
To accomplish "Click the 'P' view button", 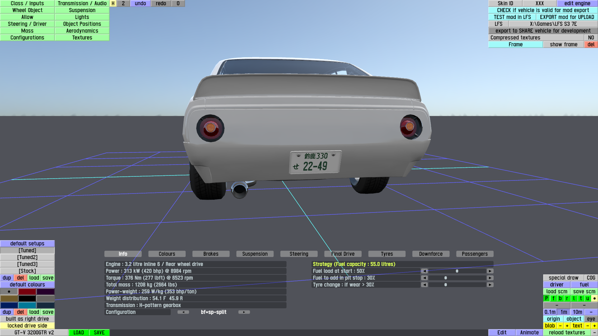I will pos(546,298).
